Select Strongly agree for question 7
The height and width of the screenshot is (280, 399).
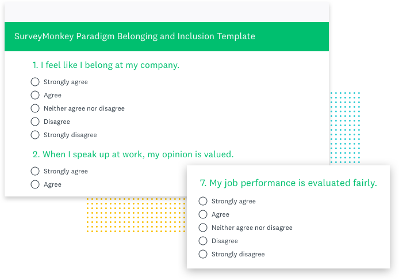(203, 201)
